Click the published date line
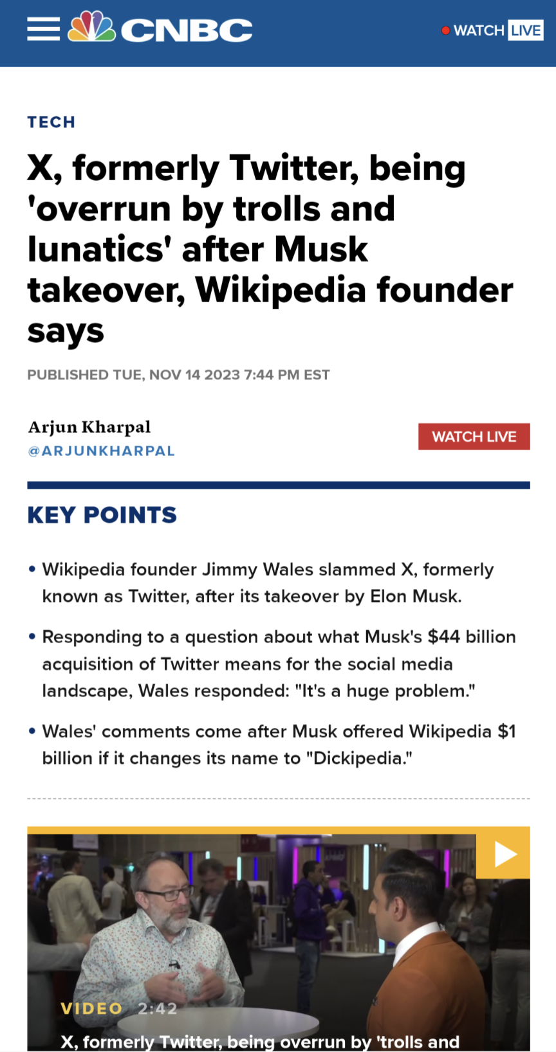The image size is (556, 1052). click(178, 375)
